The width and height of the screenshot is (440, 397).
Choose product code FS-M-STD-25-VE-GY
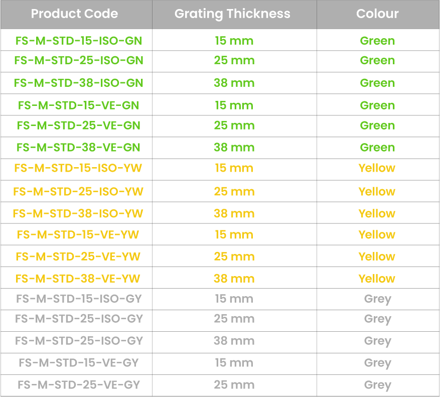click(79, 385)
